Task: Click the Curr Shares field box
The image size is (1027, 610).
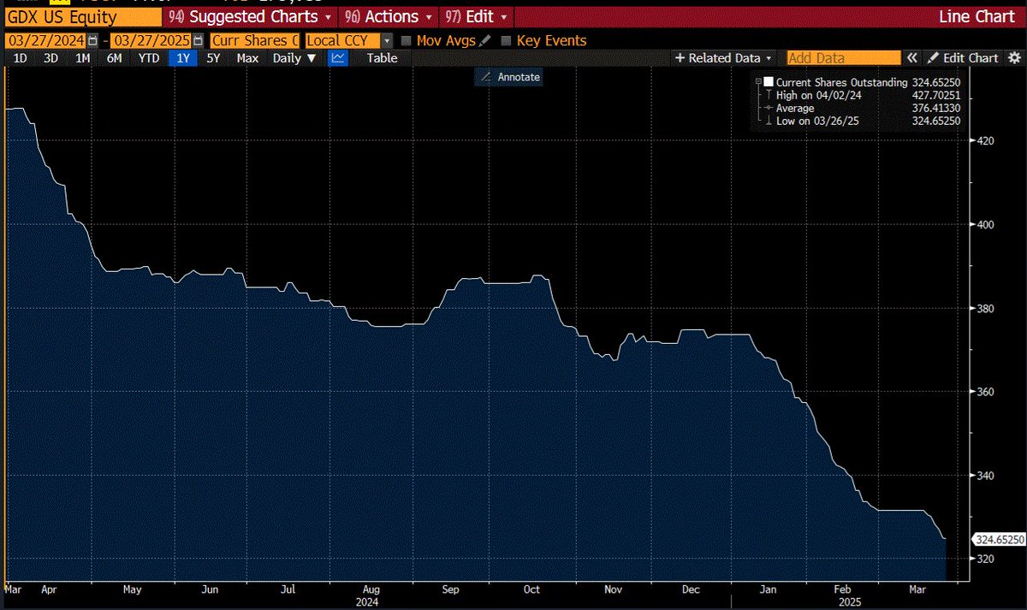Action: click(x=255, y=40)
